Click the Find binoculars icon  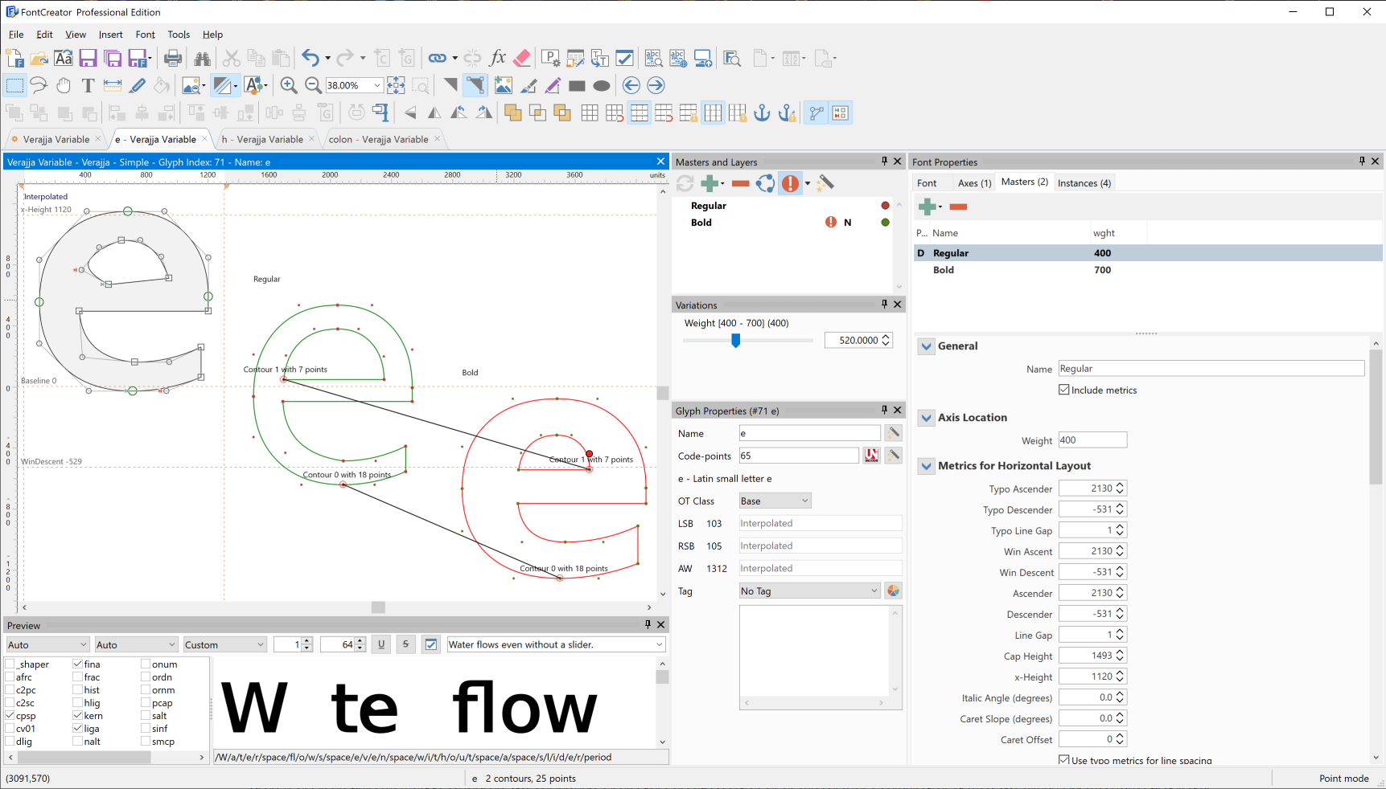point(202,58)
